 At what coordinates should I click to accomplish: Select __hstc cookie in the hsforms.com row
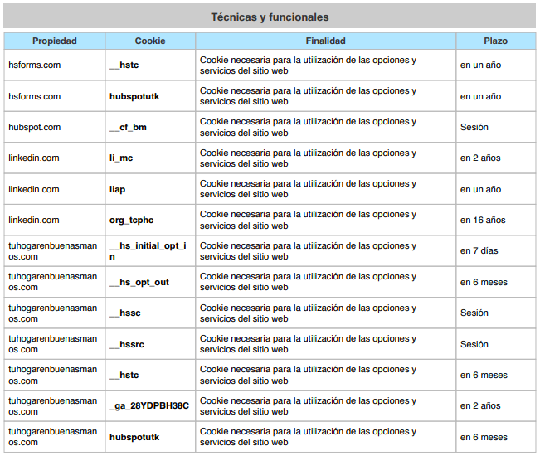click(x=124, y=65)
